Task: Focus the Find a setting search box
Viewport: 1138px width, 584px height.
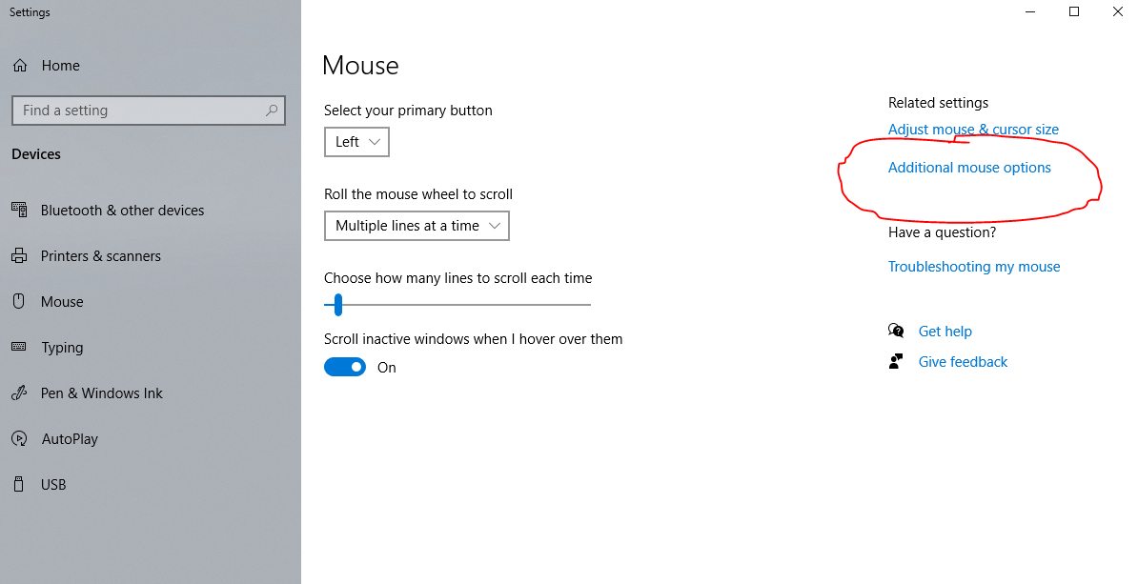Action: pos(138,111)
